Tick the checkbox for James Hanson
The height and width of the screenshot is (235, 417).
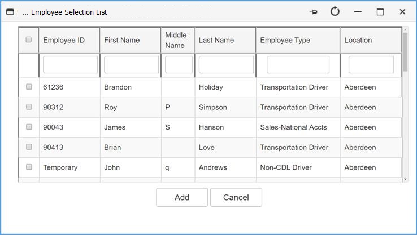(x=29, y=127)
